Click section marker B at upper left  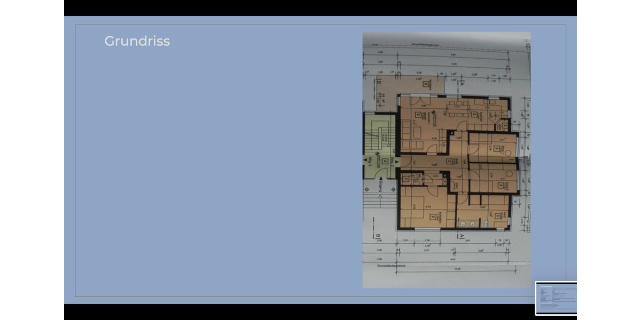(x=378, y=83)
